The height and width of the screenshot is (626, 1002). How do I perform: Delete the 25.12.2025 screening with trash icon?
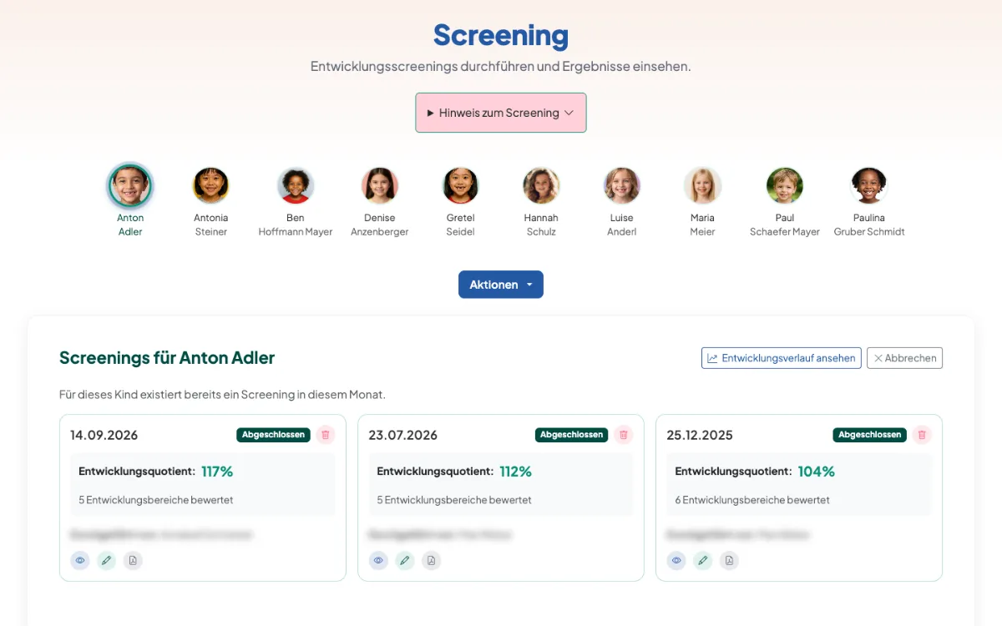coord(922,435)
